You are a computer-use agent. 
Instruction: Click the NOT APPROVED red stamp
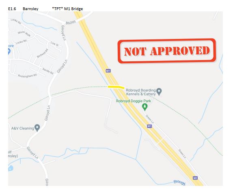pyautogui.click(x=167, y=51)
